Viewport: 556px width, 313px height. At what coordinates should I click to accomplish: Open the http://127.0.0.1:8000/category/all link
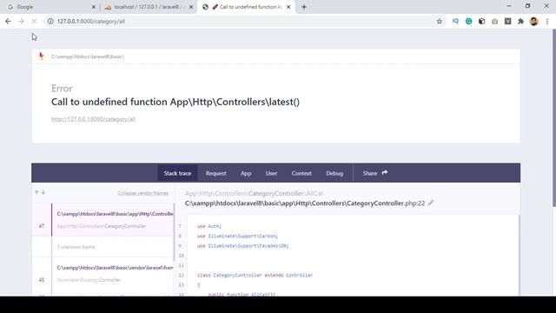93,119
